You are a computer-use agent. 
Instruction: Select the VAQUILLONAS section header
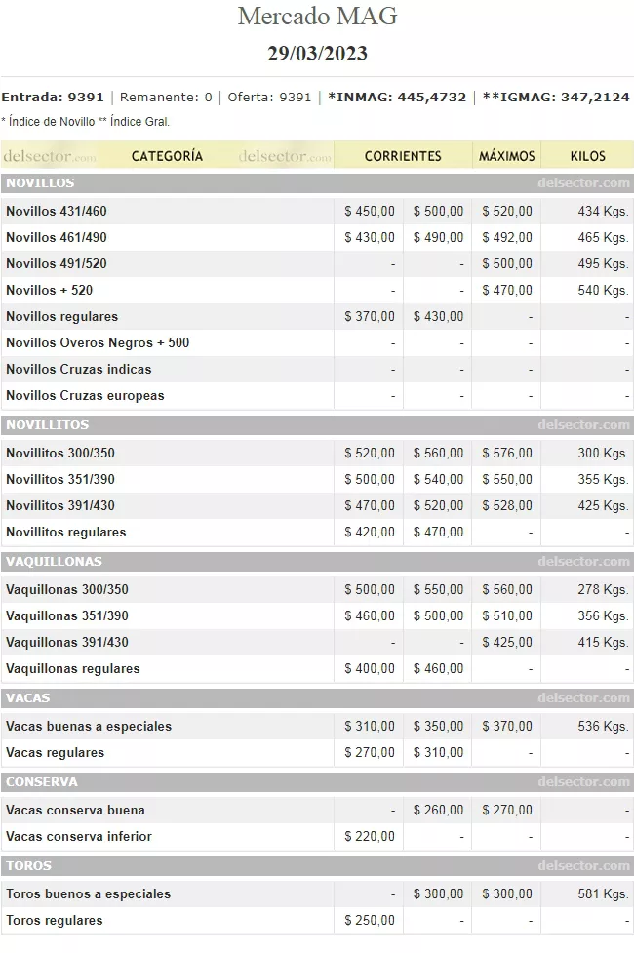[54, 562]
